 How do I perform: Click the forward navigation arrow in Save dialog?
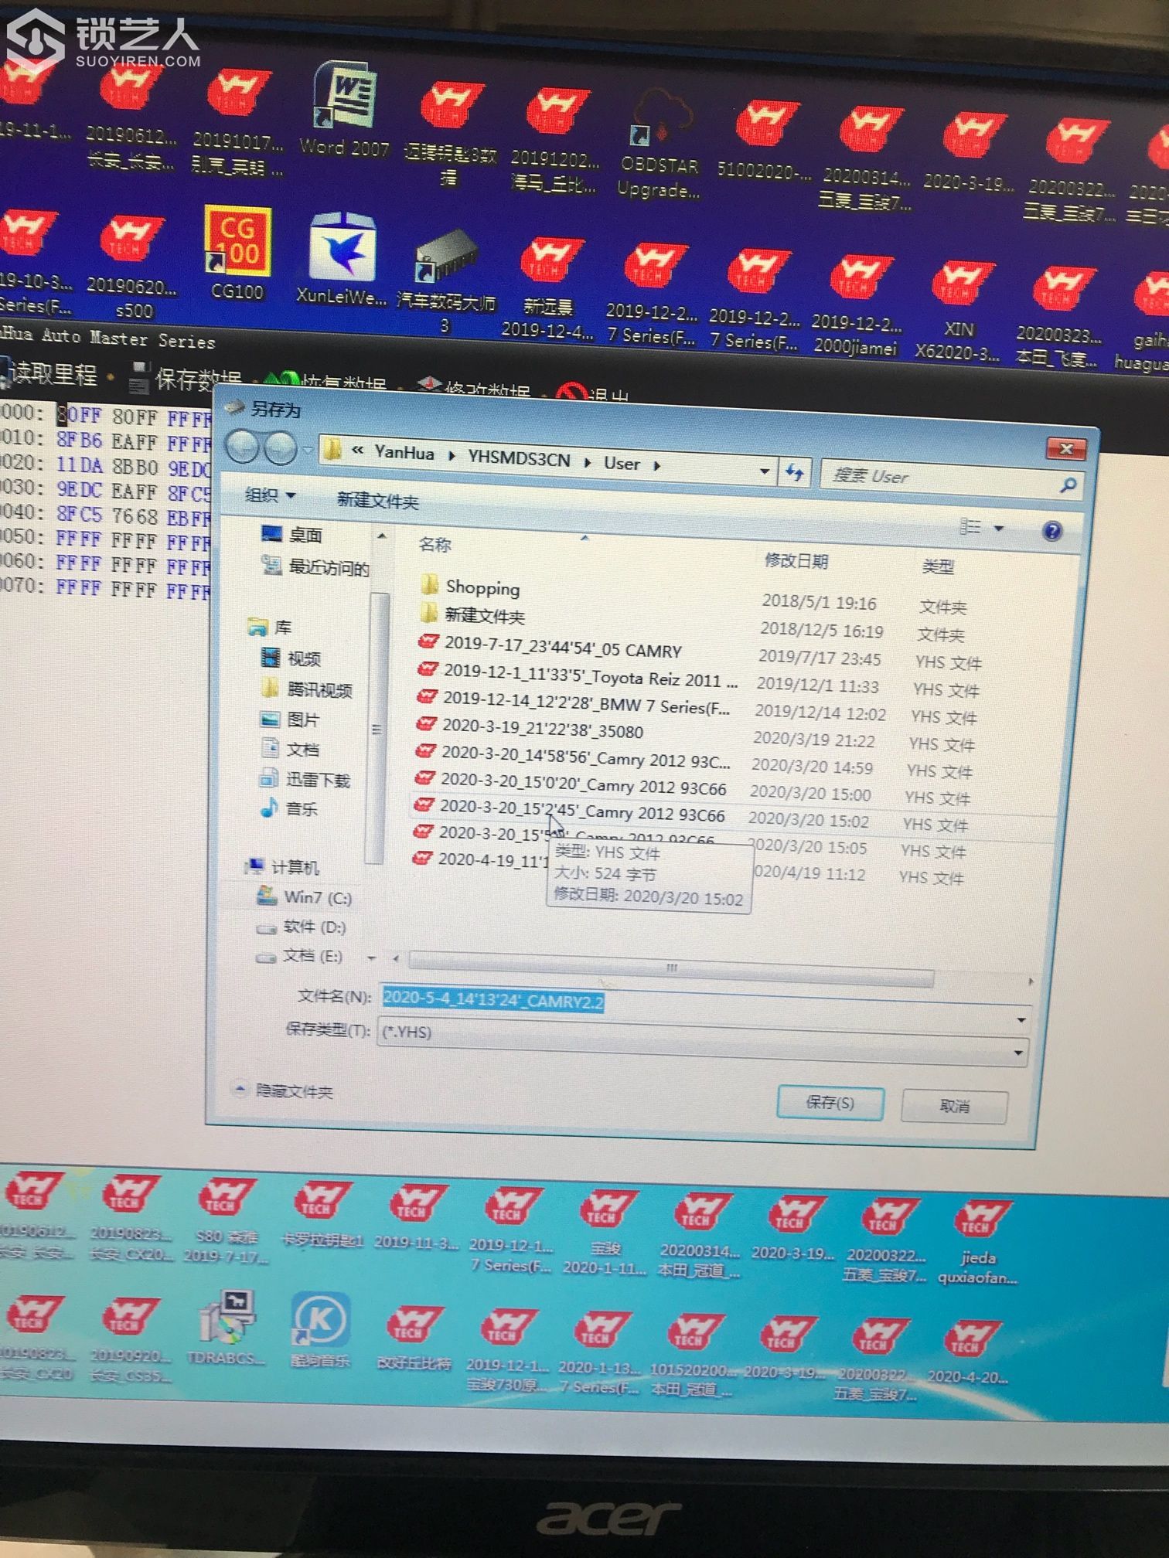[x=279, y=448]
